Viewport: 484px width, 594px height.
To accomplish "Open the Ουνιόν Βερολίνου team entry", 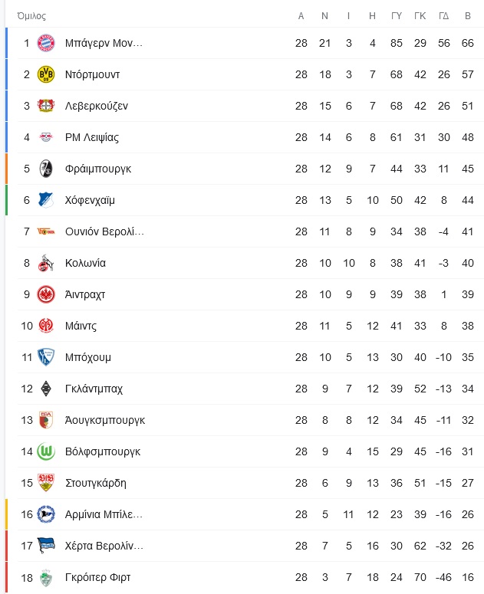I will coord(104,231).
